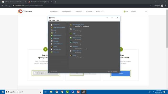Open the Summary section in Speccy sidebar

point(56,25)
